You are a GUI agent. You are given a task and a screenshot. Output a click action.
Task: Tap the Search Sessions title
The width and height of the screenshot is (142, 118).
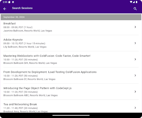[x=22, y=8]
